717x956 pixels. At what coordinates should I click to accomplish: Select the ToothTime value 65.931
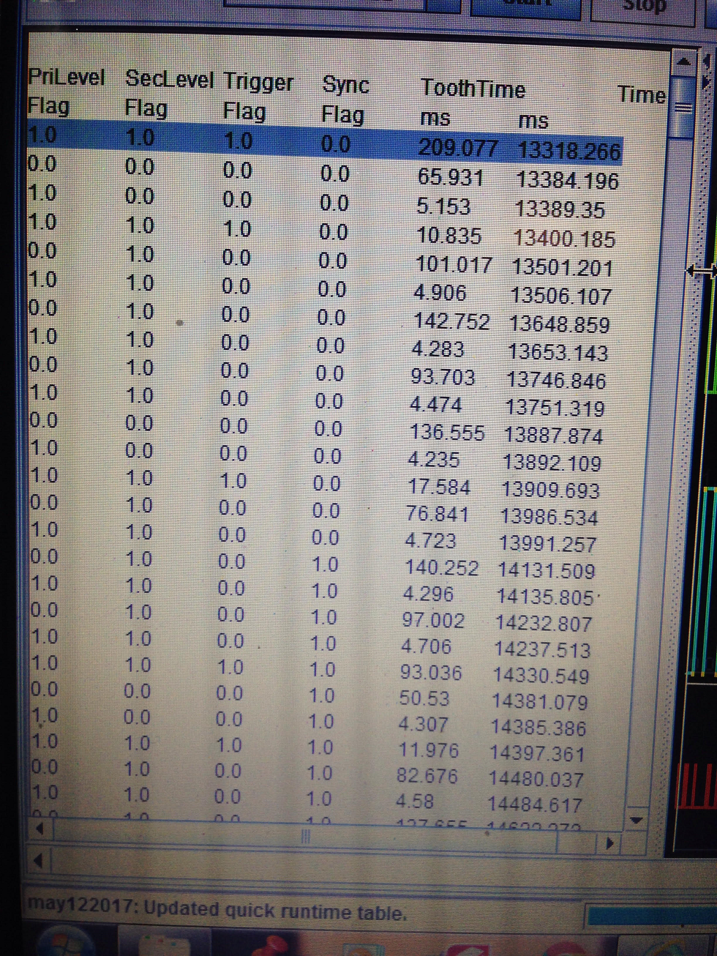tap(451, 177)
